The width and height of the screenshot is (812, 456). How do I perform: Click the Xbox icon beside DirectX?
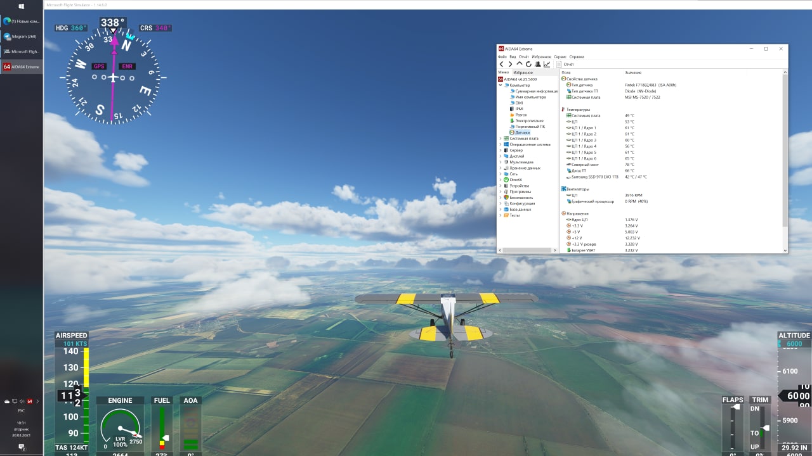pyautogui.click(x=506, y=179)
